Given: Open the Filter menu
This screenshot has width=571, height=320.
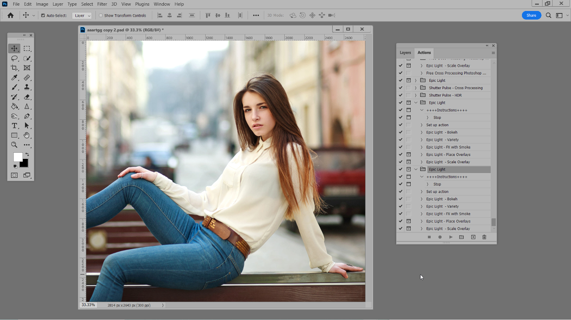Looking at the screenshot, I should pos(102,4).
